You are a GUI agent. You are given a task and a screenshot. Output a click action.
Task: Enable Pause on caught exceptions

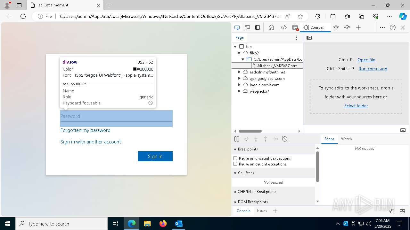(235, 164)
